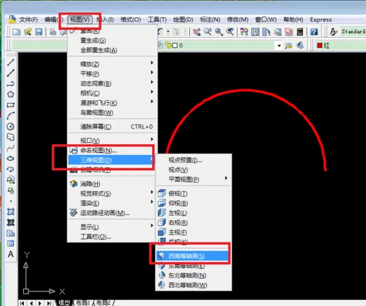This screenshot has width=366, height=306.
Task: Open the 绘图(D) menu
Action: coord(183,20)
